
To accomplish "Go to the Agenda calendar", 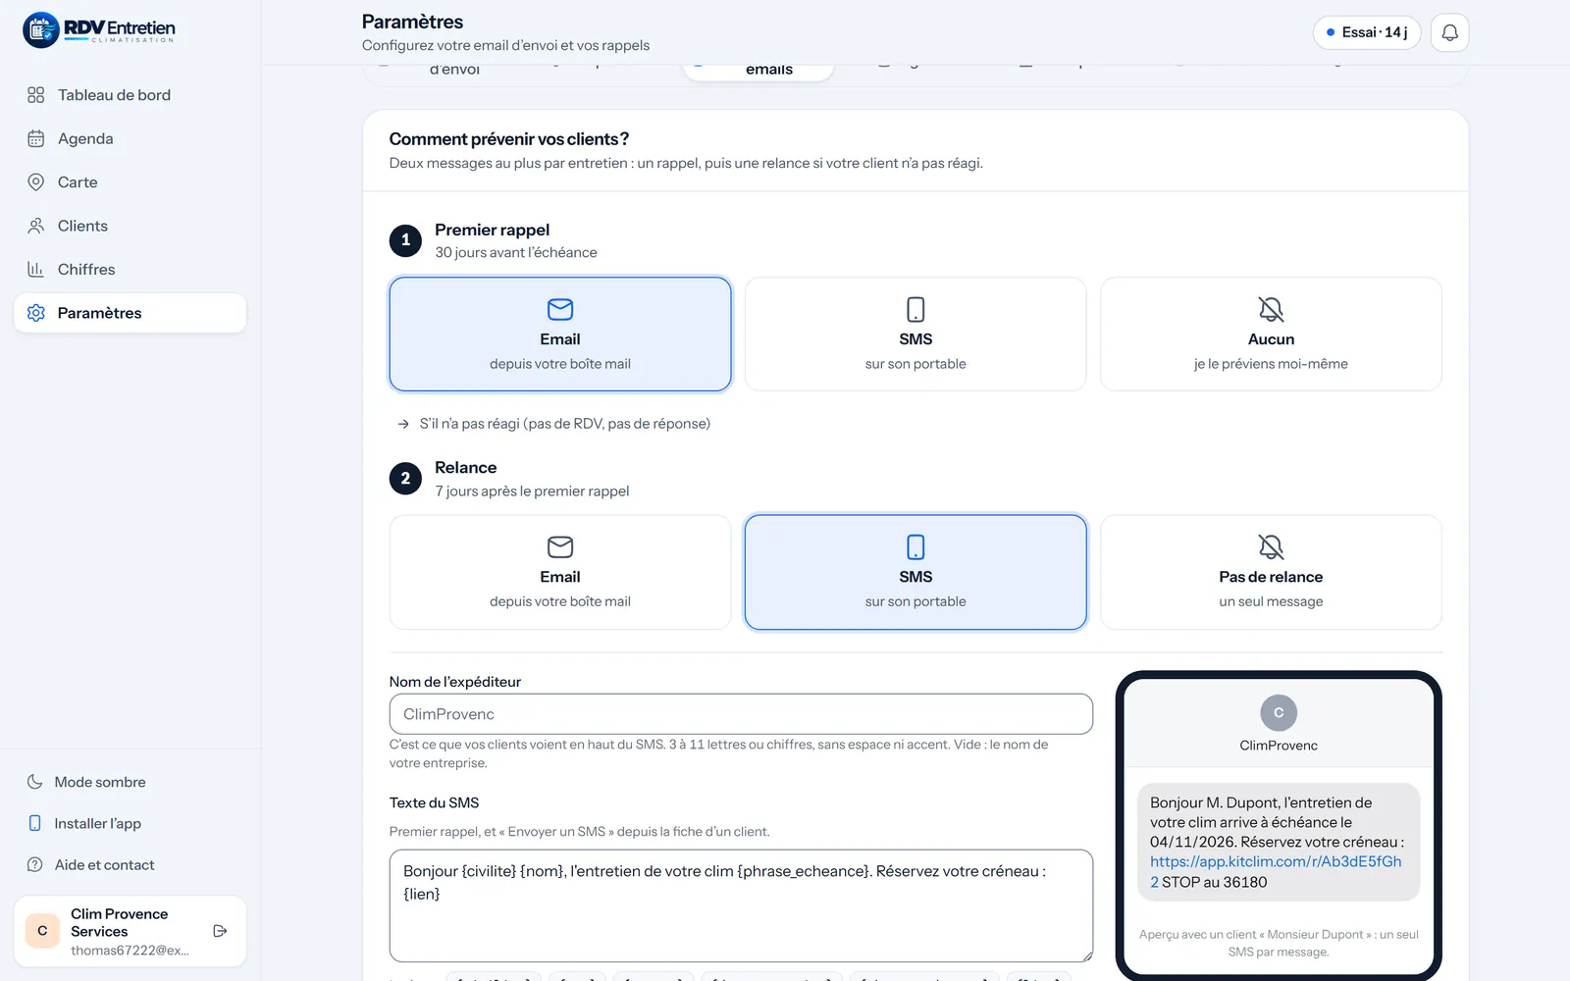I will (130, 138).
